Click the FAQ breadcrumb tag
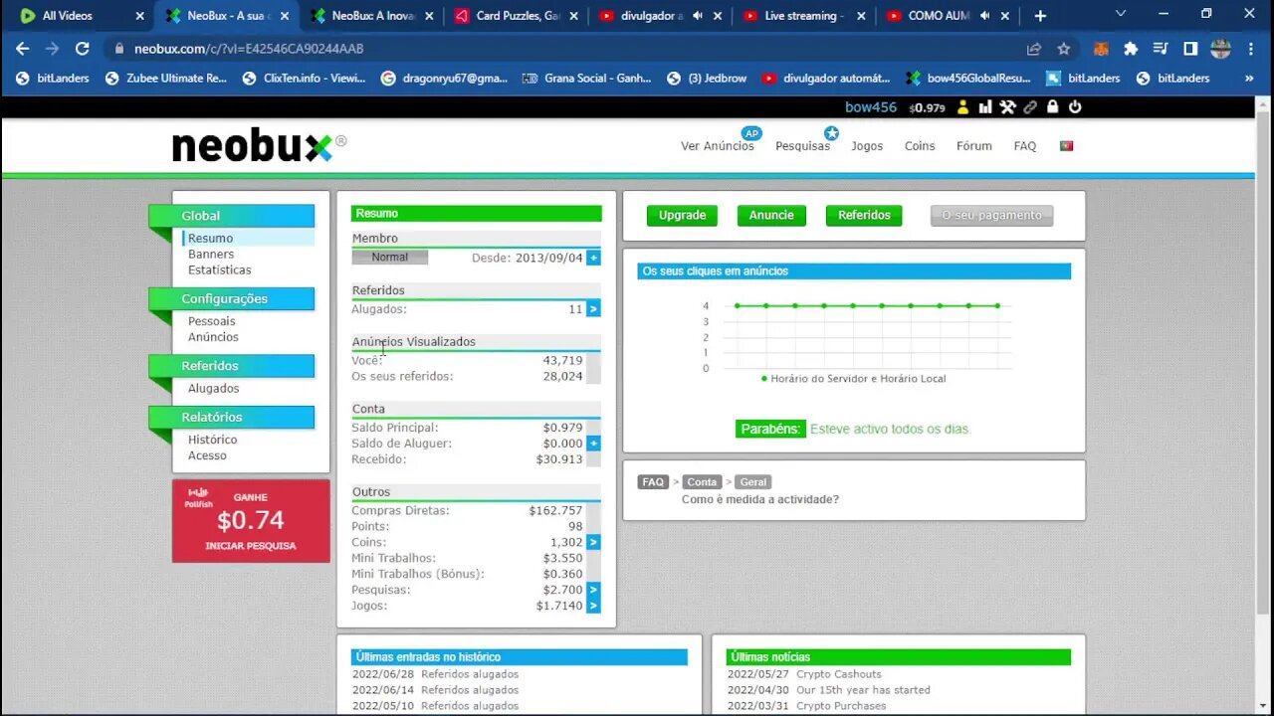The height and width of the screenshot is (716, 1274). 653,482
